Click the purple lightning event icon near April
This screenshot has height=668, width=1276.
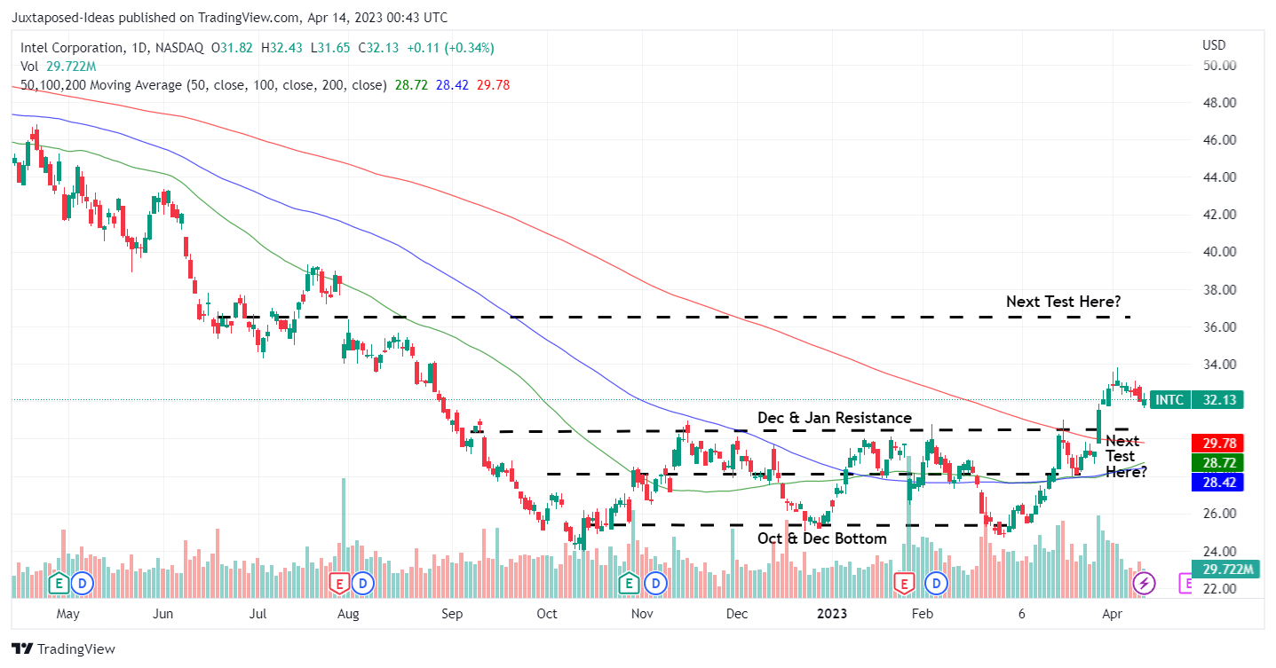coord(1145,583)
